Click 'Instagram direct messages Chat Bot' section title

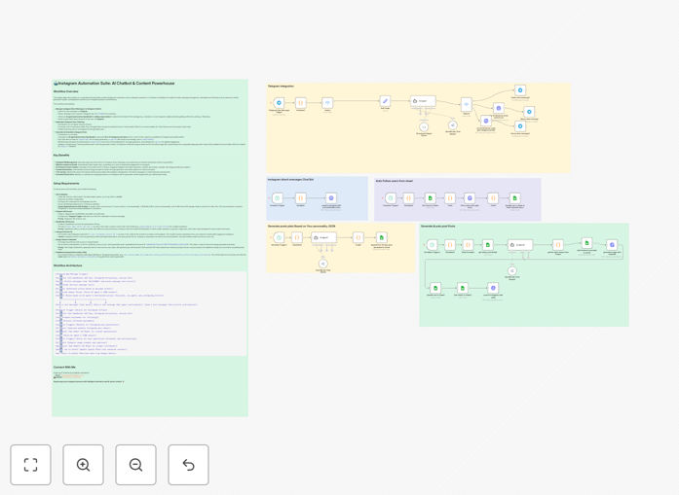click(x=290, y=179)
